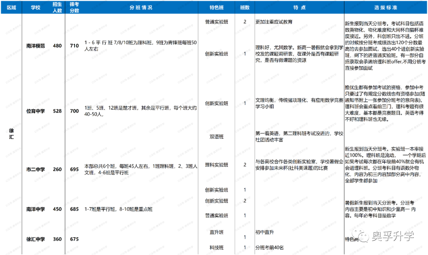Click the score 685 cell

pyautogui.click(x=74, y=209)
